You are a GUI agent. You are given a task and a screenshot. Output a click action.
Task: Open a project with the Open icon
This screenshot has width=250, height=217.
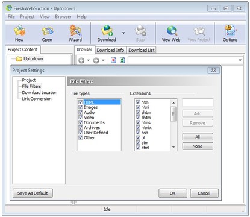tap(48, 31)
